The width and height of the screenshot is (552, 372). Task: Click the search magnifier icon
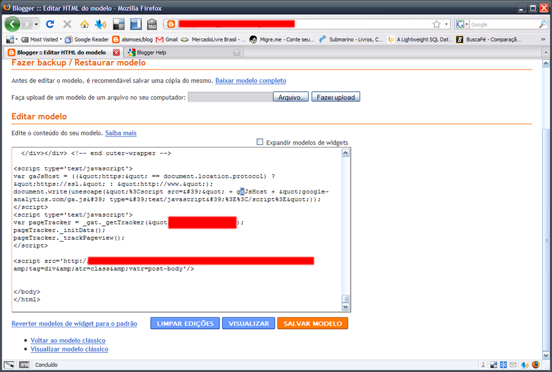point(543,24)
